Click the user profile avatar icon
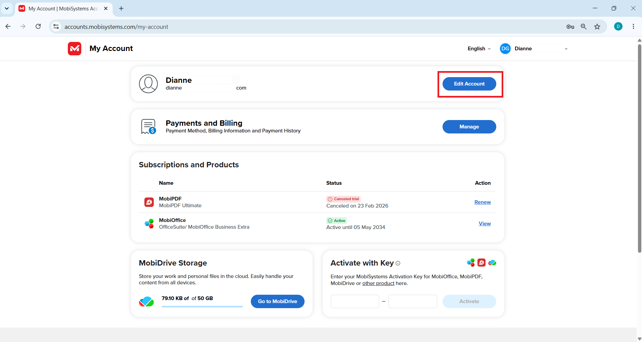 click(148, 84)
